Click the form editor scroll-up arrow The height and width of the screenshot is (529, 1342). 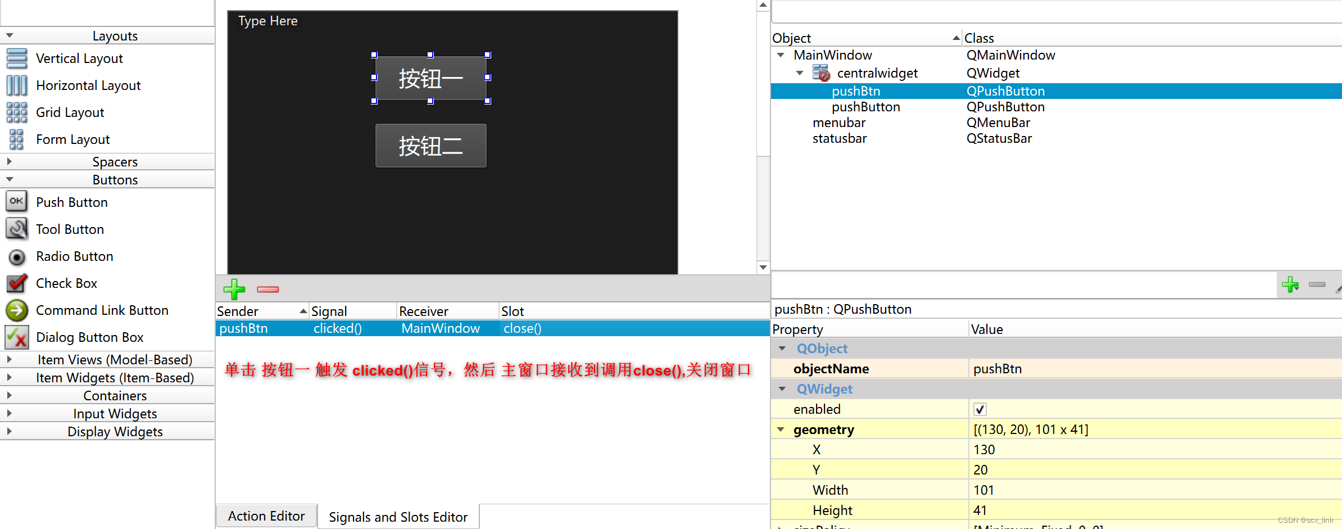pos(763,5)
